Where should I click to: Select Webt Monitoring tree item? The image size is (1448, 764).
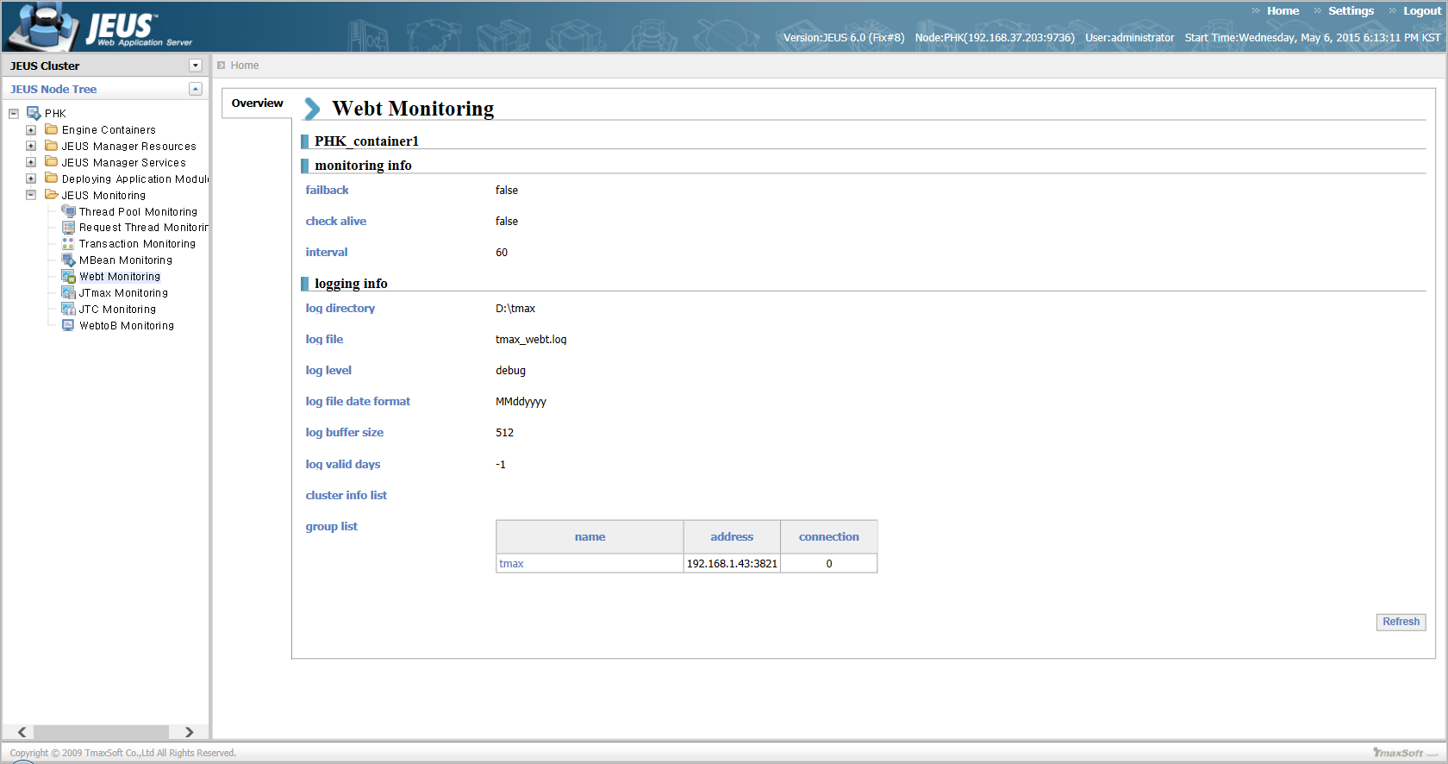pyautogui.click(x=120, y=277)
